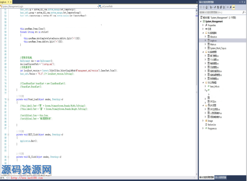Select the solution 'System_Management' root node
This screenshot has width=247, height=181.
coord(220,18)
